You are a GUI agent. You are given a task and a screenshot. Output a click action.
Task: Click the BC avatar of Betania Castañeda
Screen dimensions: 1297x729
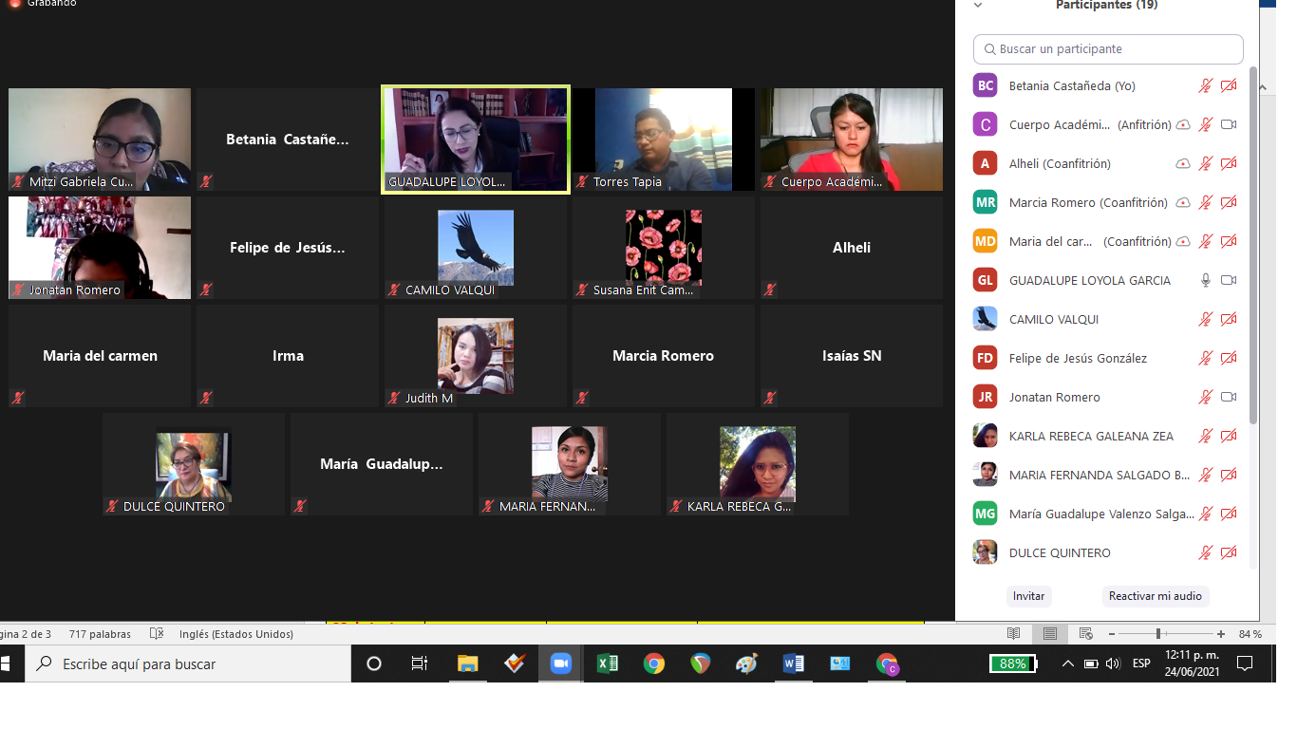tap(985, 85)
